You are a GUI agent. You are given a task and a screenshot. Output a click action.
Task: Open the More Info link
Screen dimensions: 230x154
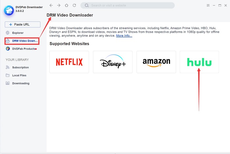point(124,36)
